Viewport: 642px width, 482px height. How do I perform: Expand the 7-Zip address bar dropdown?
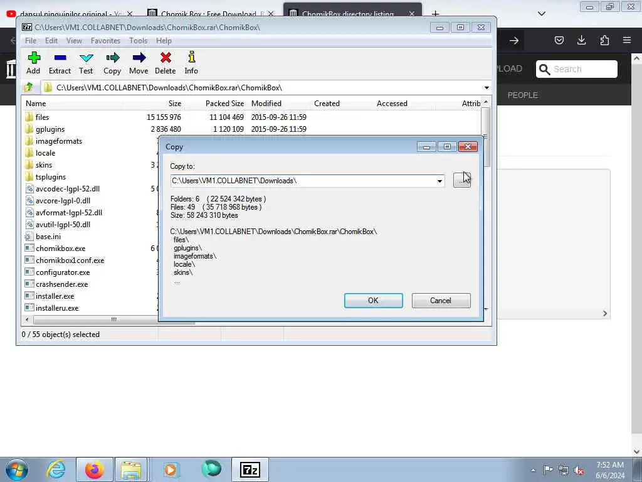[487, 87]
